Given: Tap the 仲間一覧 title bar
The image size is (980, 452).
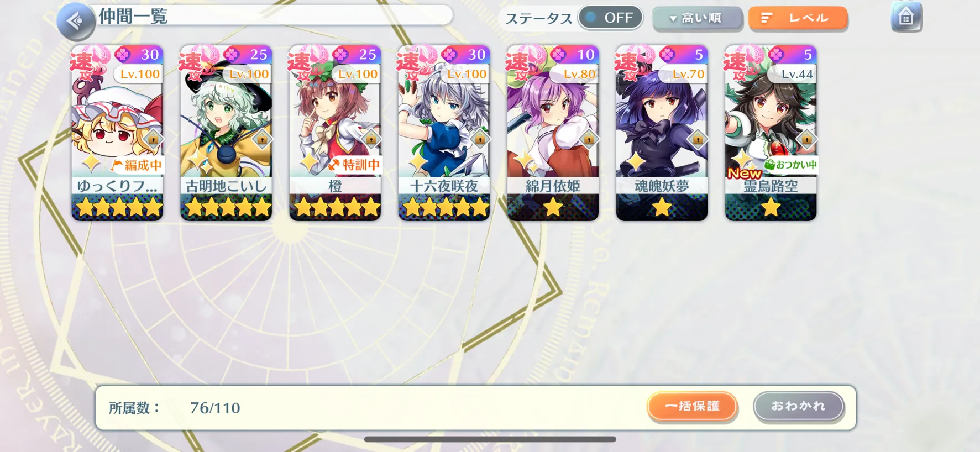Looking at the screenshot, I should pyautogui.click(x=274, y=16).
